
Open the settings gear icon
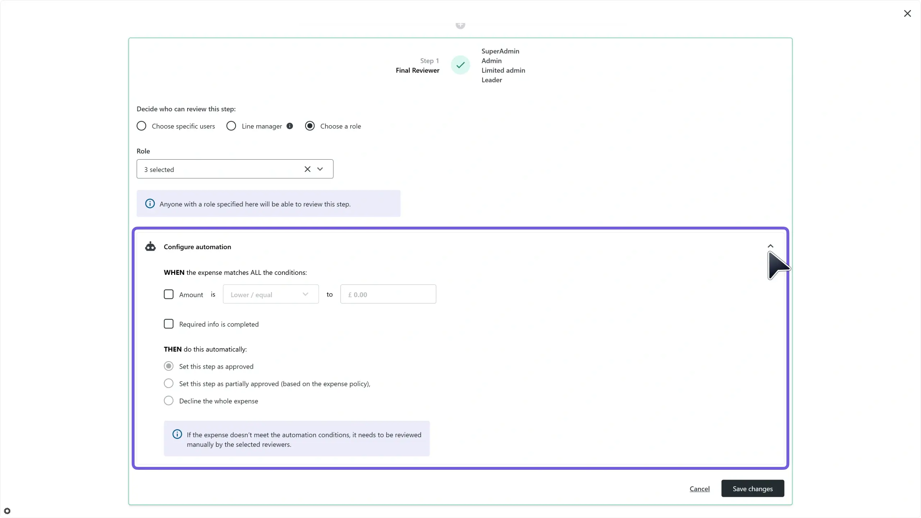point(7,511)
